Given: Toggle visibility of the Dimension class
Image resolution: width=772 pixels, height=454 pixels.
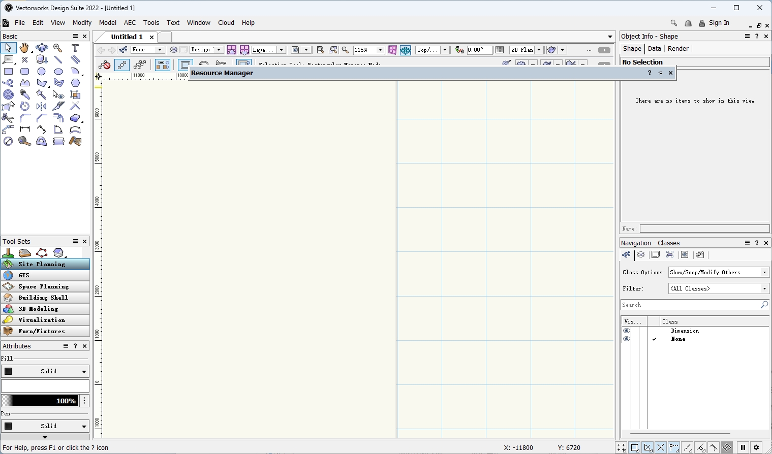Looking at the screenshot, I should click(x=626, y=331).
